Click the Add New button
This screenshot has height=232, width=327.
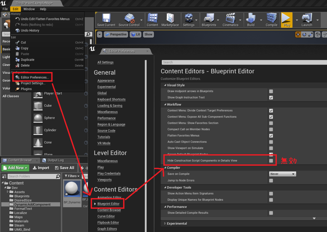coord(15,168)
